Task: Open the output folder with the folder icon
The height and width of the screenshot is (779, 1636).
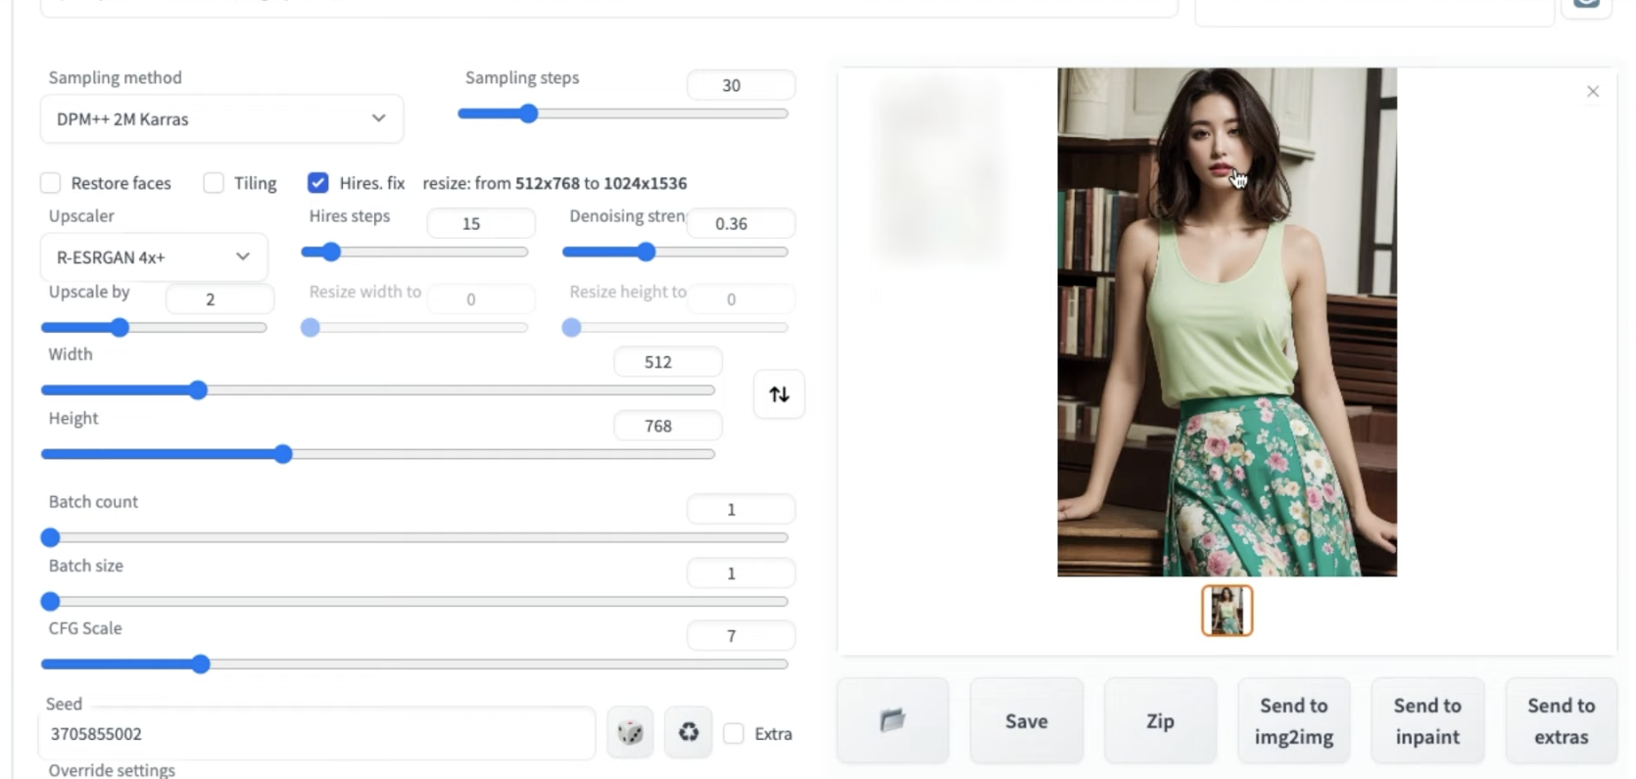Action: (892, 721)
